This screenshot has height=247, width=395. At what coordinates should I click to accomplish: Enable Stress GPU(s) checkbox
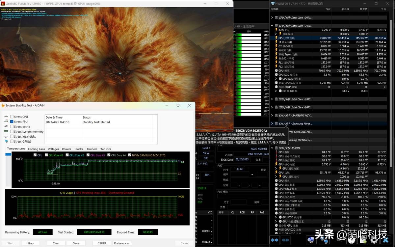(x=12, y=141)
